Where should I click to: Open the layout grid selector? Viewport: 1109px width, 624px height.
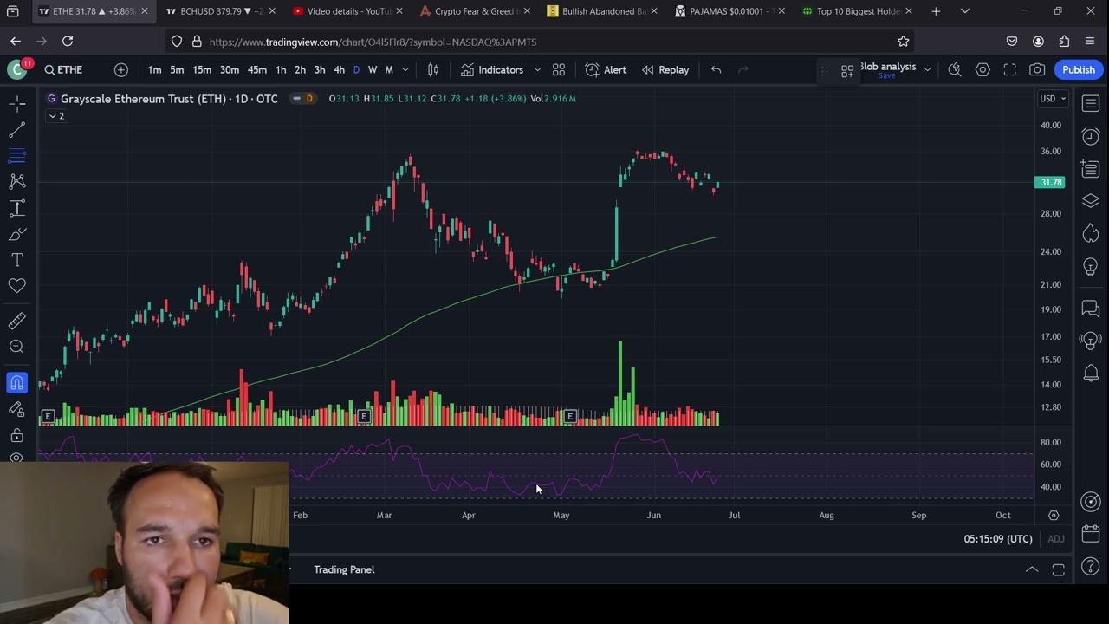point(559,69)
